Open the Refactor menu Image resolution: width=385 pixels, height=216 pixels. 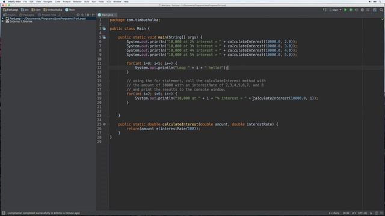[x=77, y=1]
